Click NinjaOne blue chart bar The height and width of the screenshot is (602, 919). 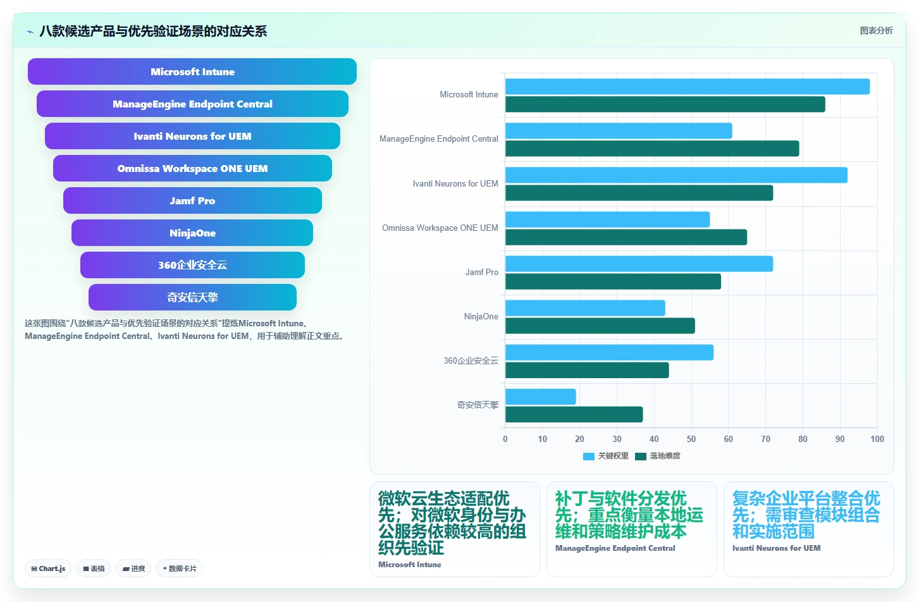point(585,308)
